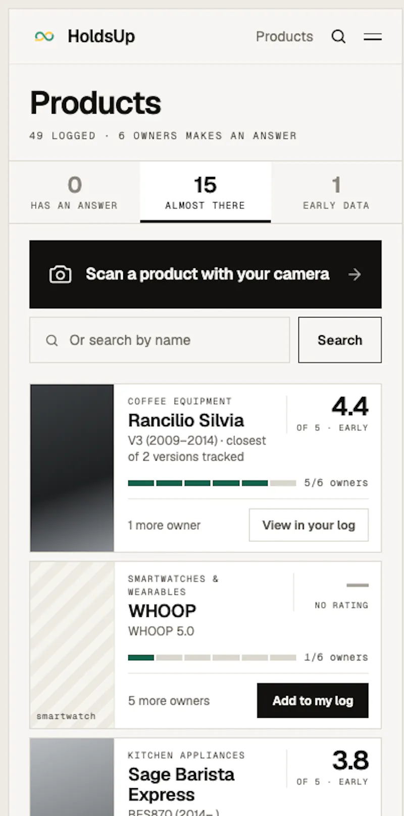Open the hamburger menu icon
Image resolution: width=404 pixels, height=816 pixels.
373,36
